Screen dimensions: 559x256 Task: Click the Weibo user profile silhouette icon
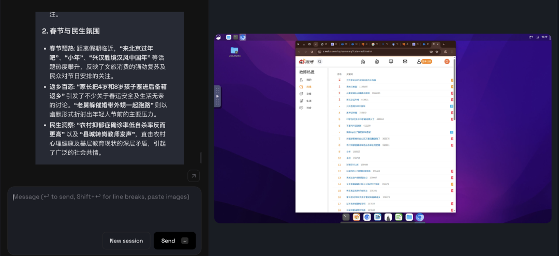(419, 61)
